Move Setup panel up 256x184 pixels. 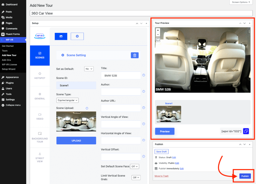pos(137,23)
